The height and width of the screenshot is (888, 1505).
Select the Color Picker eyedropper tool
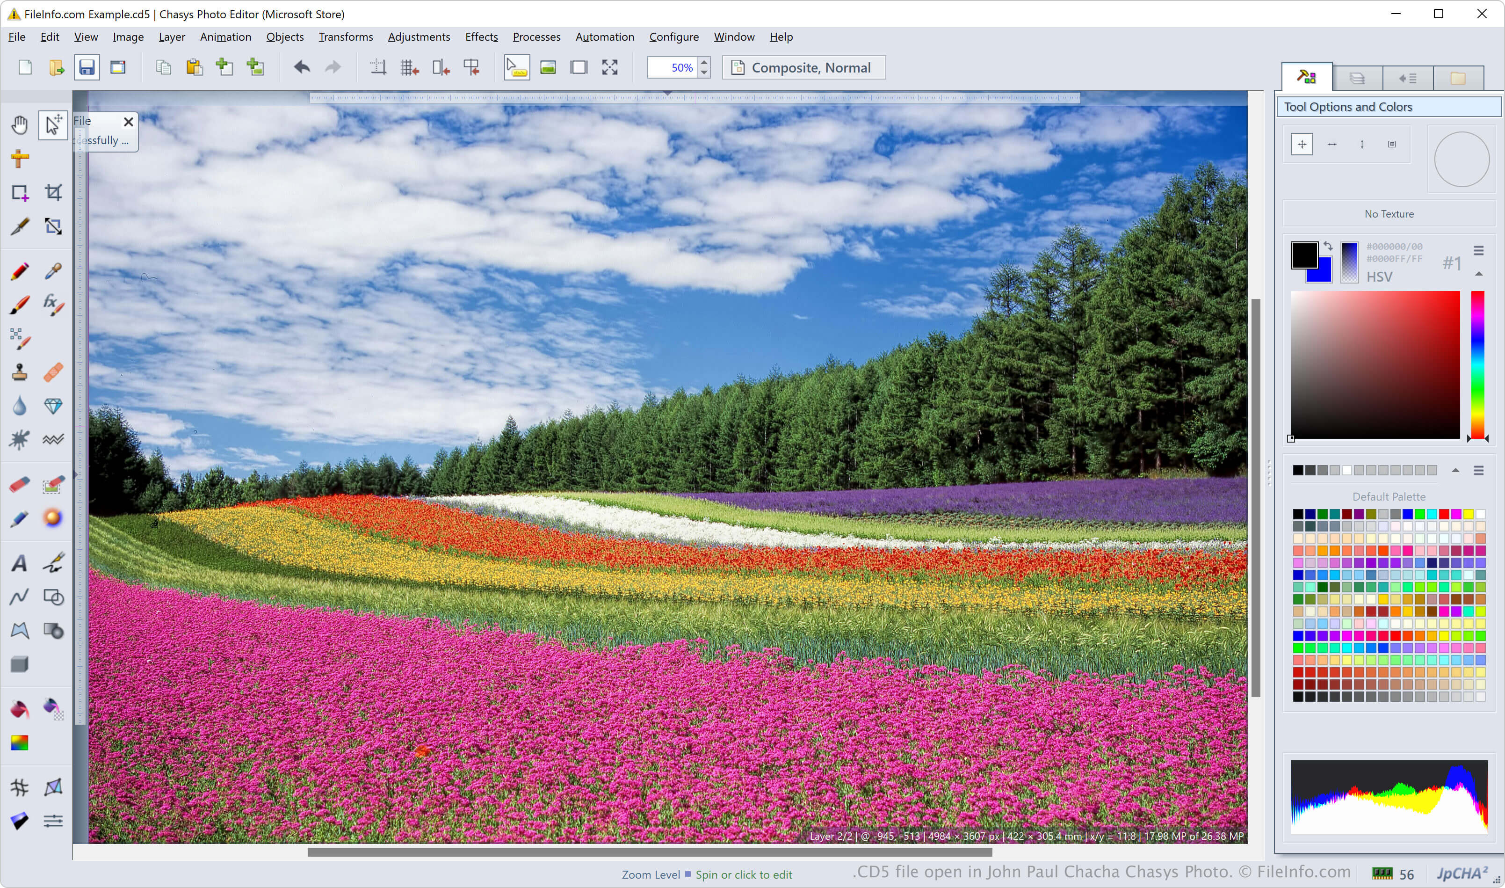tap(53, 271)
